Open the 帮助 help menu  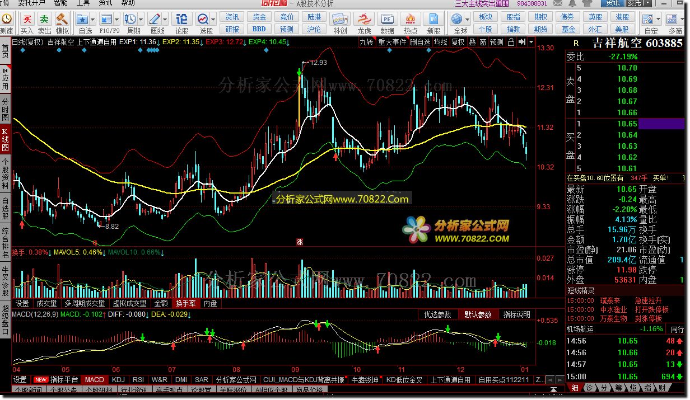(x=128, y=3)
